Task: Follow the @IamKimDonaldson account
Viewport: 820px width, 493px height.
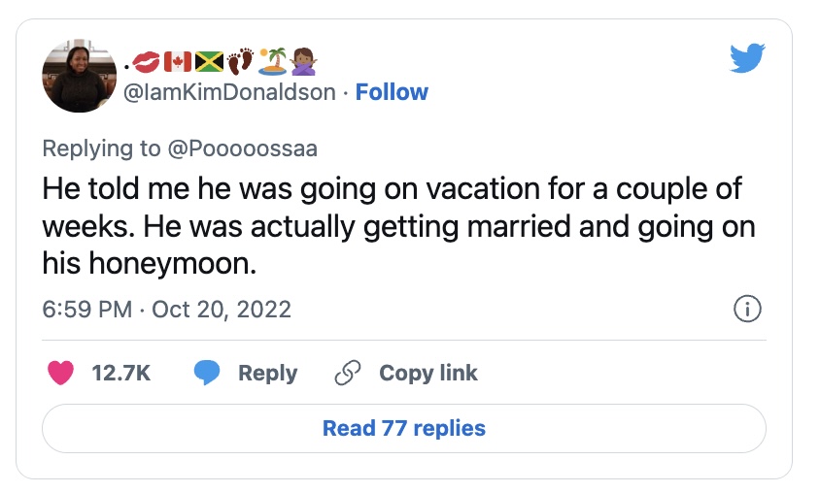Action: [392, 92]
